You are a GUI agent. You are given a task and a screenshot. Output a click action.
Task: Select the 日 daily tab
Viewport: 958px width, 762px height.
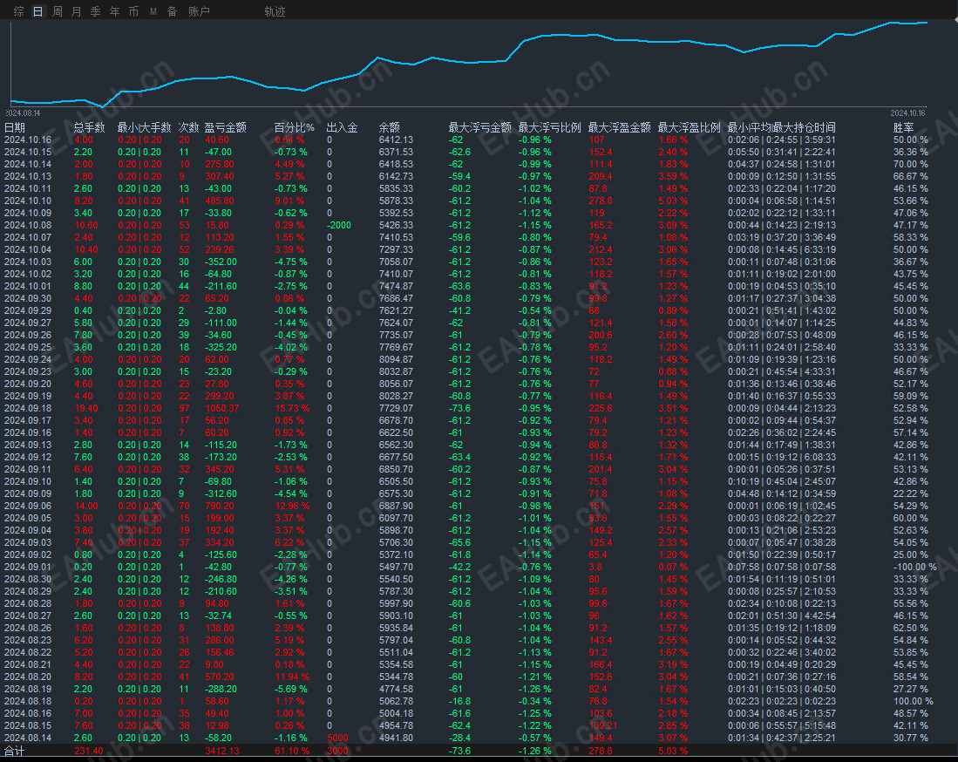point(37,11)
